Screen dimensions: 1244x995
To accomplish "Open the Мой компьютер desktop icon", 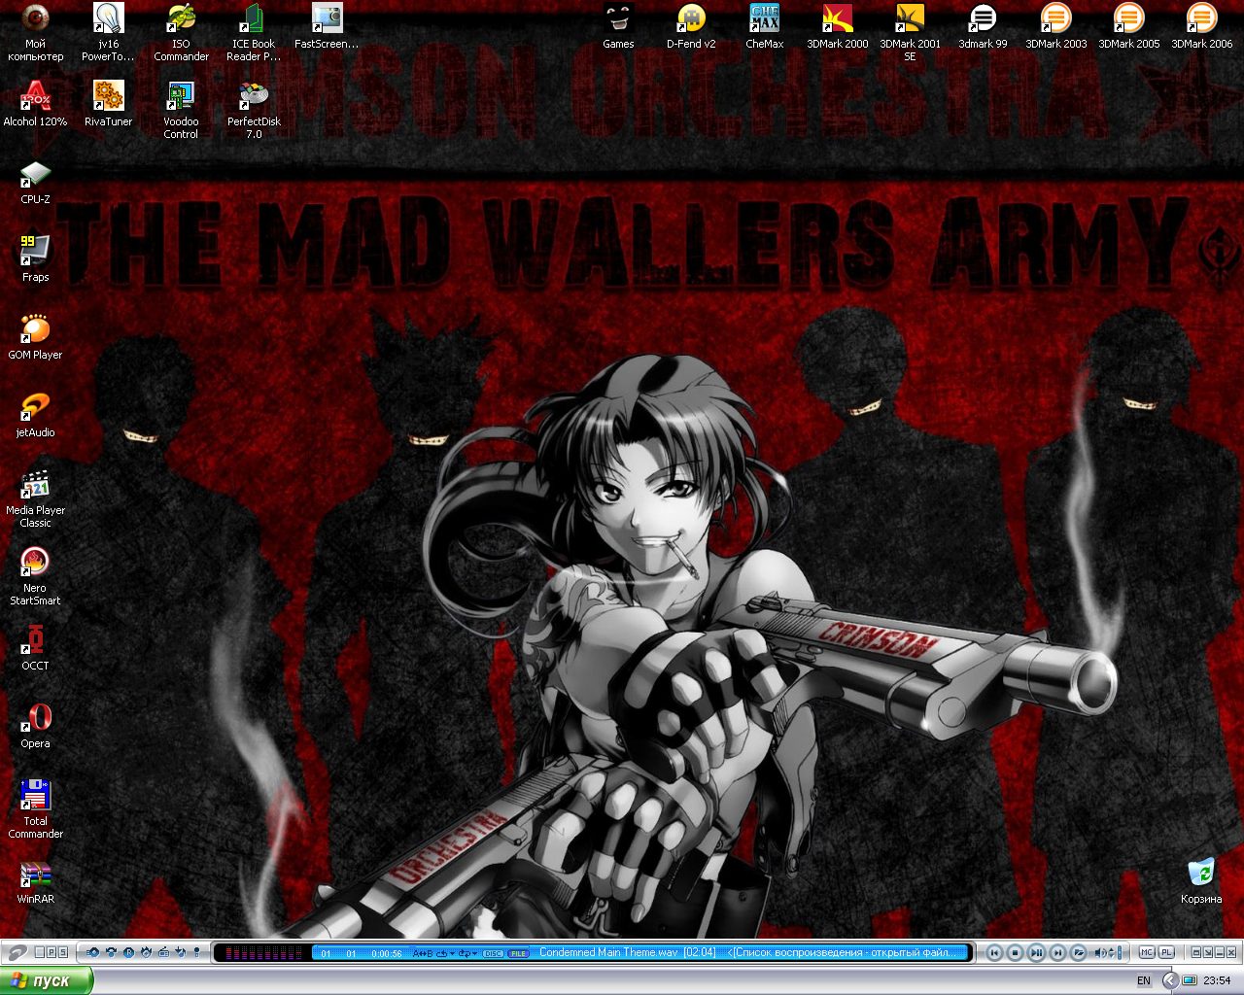I will [x=35, y=32].
